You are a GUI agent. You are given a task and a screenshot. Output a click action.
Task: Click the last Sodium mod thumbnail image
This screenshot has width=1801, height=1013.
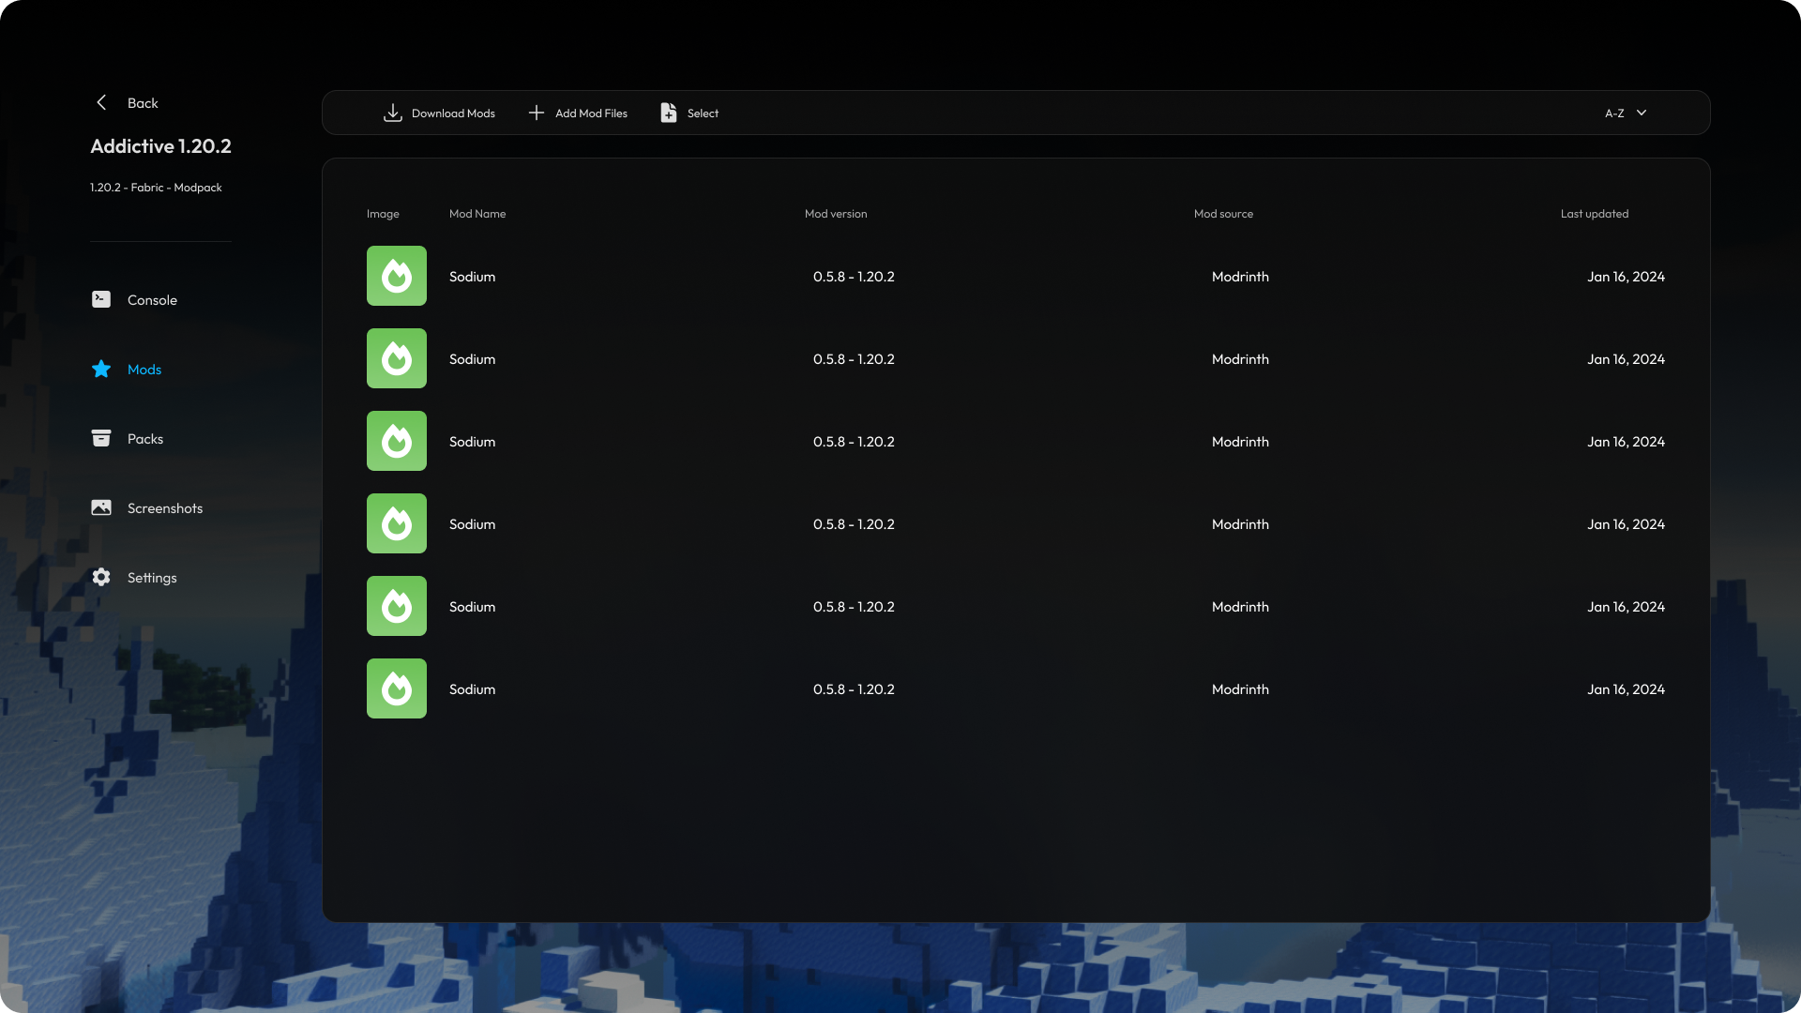click(x=397, y=688)
